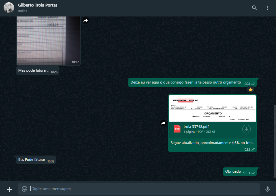Select the "Mas pode faturar.." message
This screenshot has height=196, width=276.
tap(34, 71)
